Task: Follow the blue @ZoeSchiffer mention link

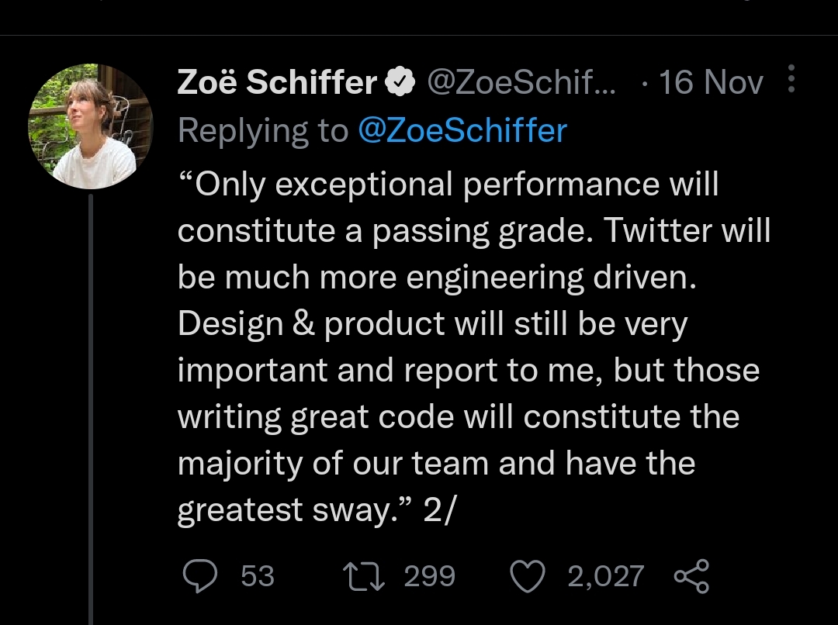Action: [x=462, y=131]
